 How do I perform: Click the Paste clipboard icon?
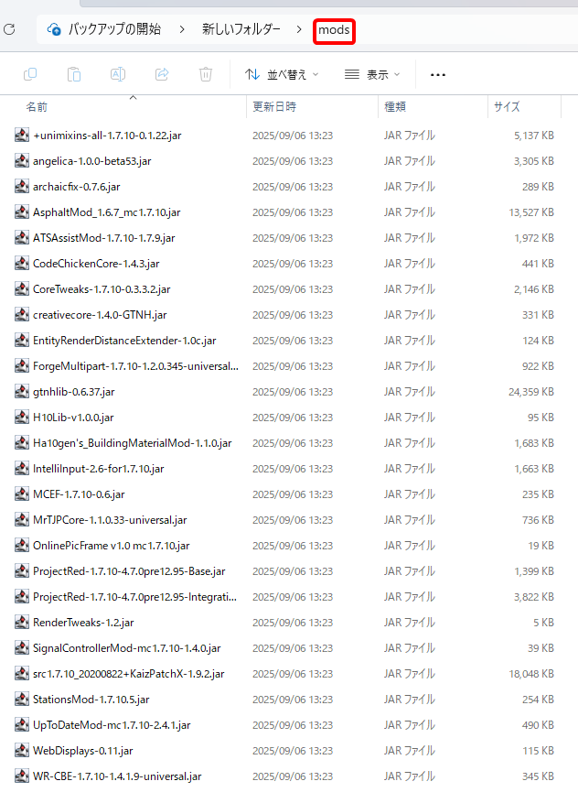coord(74,74)
